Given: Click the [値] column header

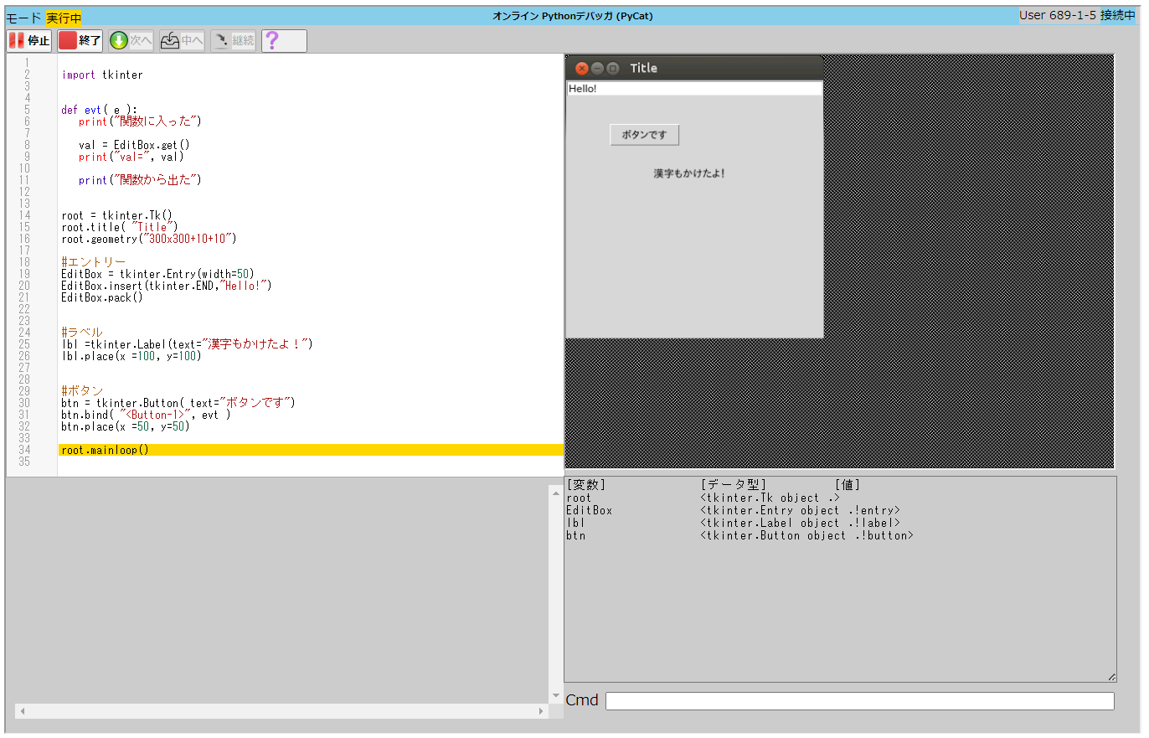Looking at the screenshot, I should click(848, 485).
